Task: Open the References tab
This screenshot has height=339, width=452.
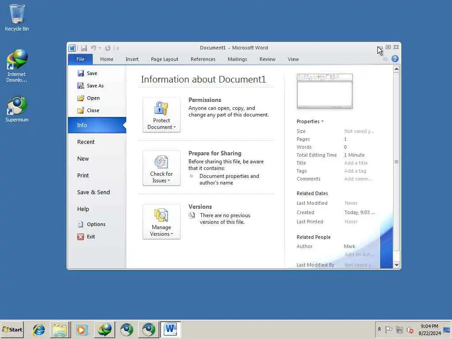Action: (x=203, y=59)
